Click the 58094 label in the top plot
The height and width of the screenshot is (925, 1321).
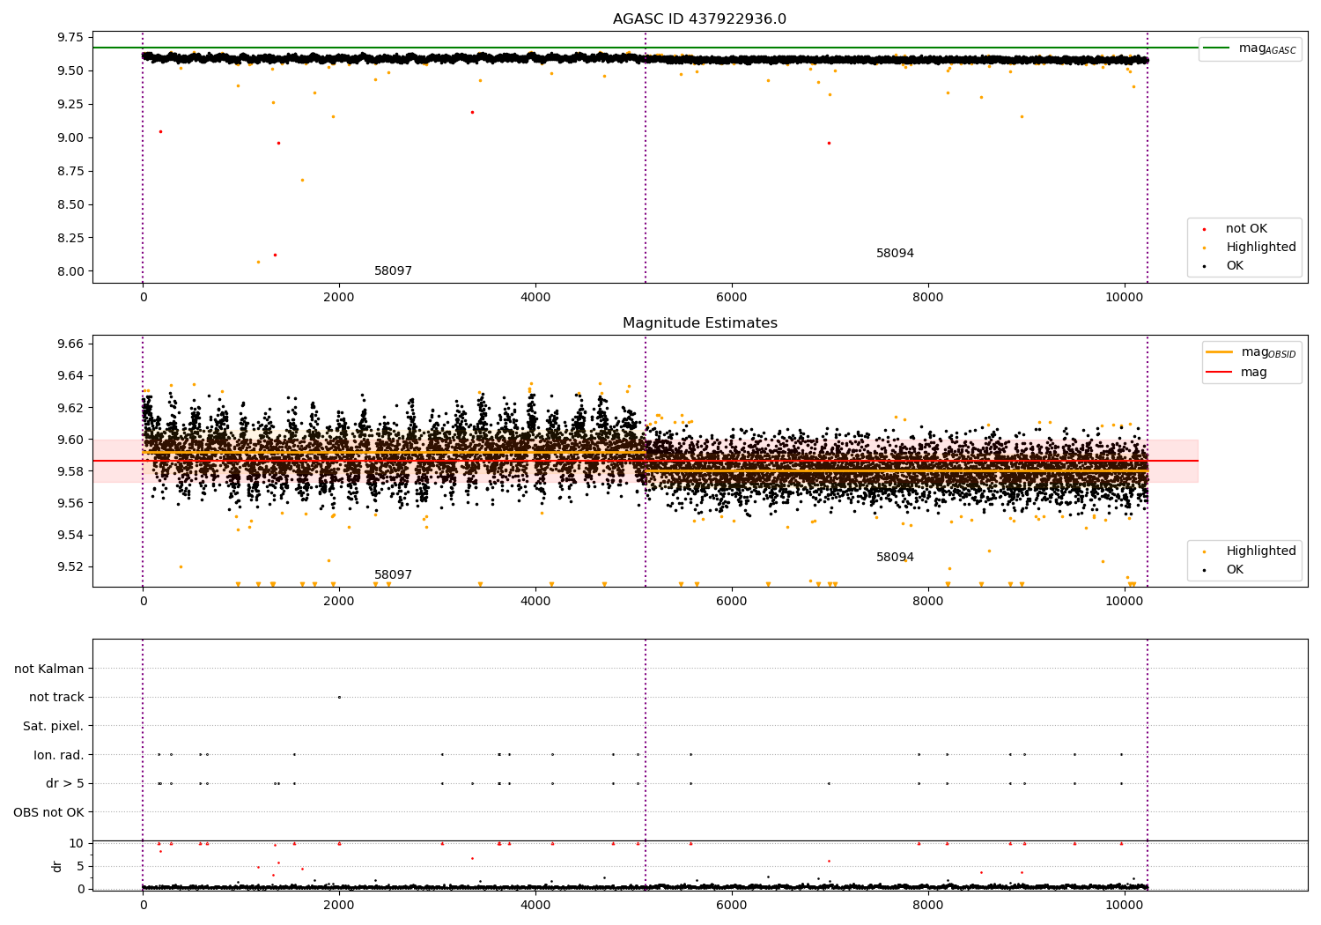[x=895, y=254]
